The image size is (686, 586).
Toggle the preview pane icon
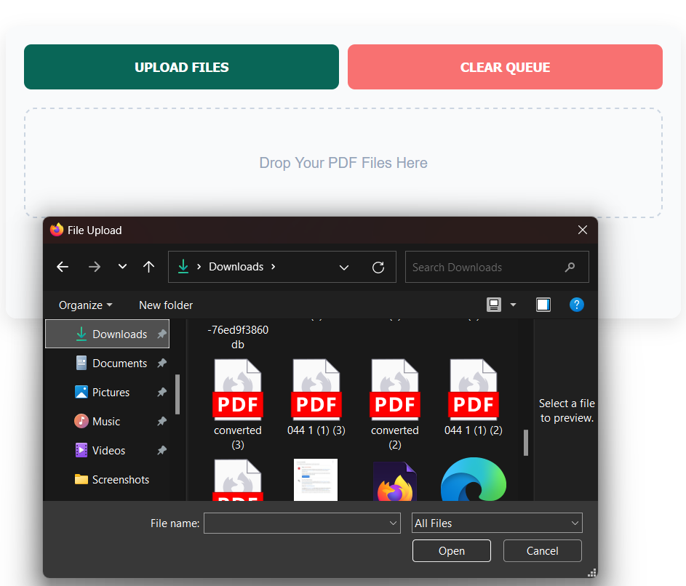(x=543, y=305)
